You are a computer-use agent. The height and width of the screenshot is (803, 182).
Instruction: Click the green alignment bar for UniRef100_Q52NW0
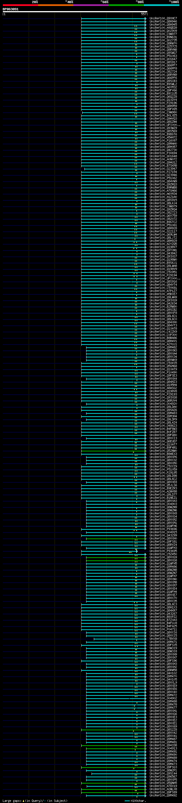(x=113, y=451)
